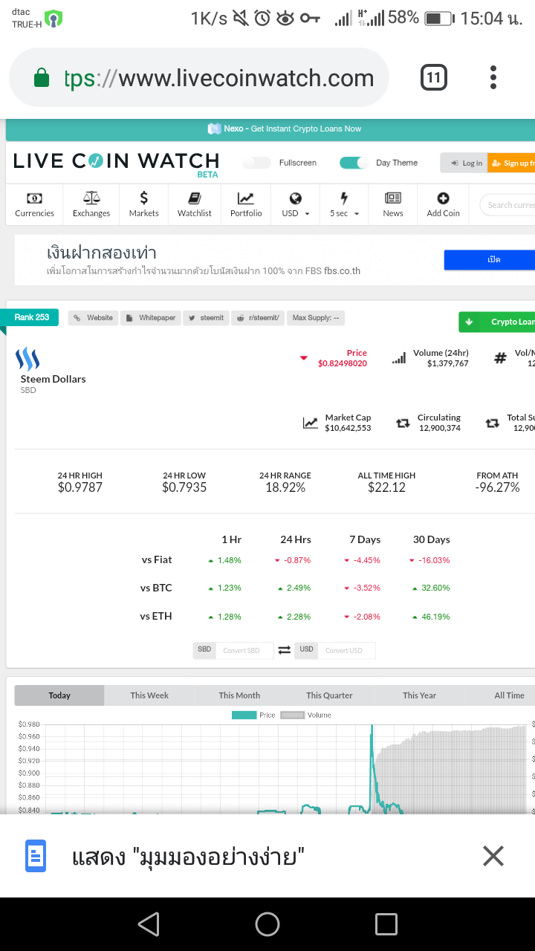
Task: Close the simplified view prompt
Action: (x=493, y=856)
